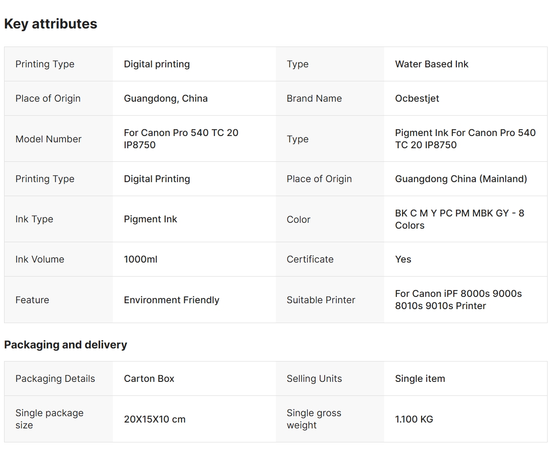Click the Packaging and delivery heading

click(65, 345)
